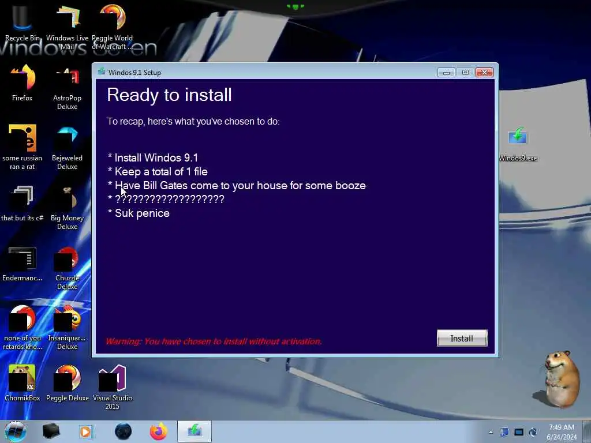This screenshot has width=591, height=443.
Task: Select Visual Studio 2015 desktop icon
Action: 113,387
